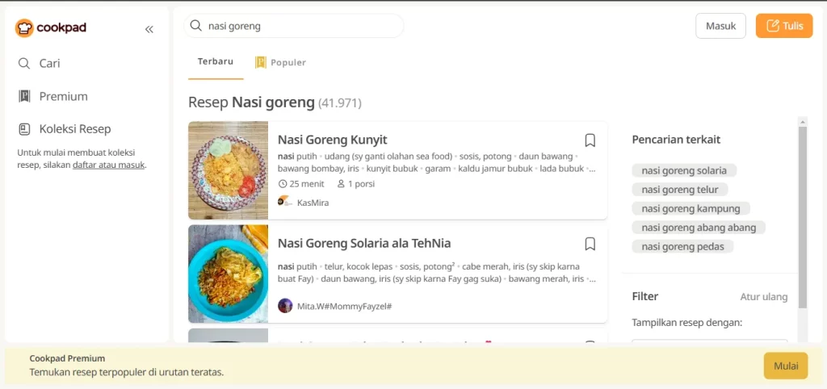This screenshot has height=389, width=827.
Task: Follow the 'daftar atau masuk' link
Action: 109,165
